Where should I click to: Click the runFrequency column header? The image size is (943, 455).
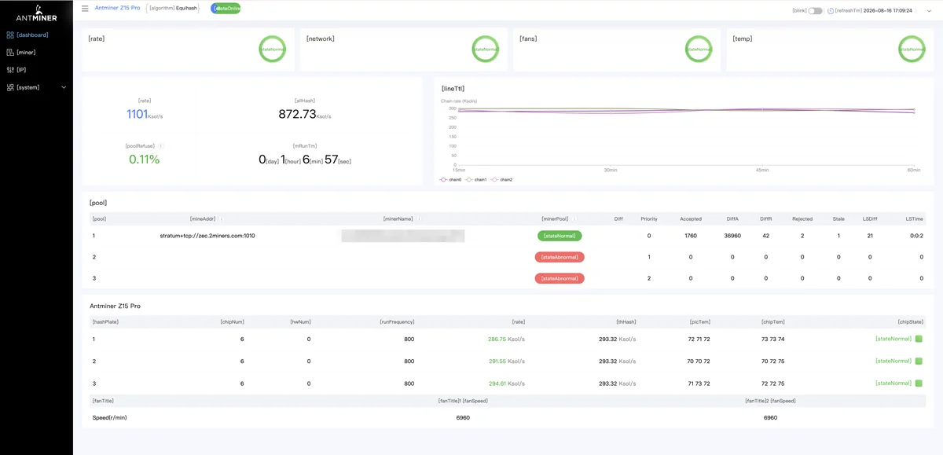click(x=397, y=322)
